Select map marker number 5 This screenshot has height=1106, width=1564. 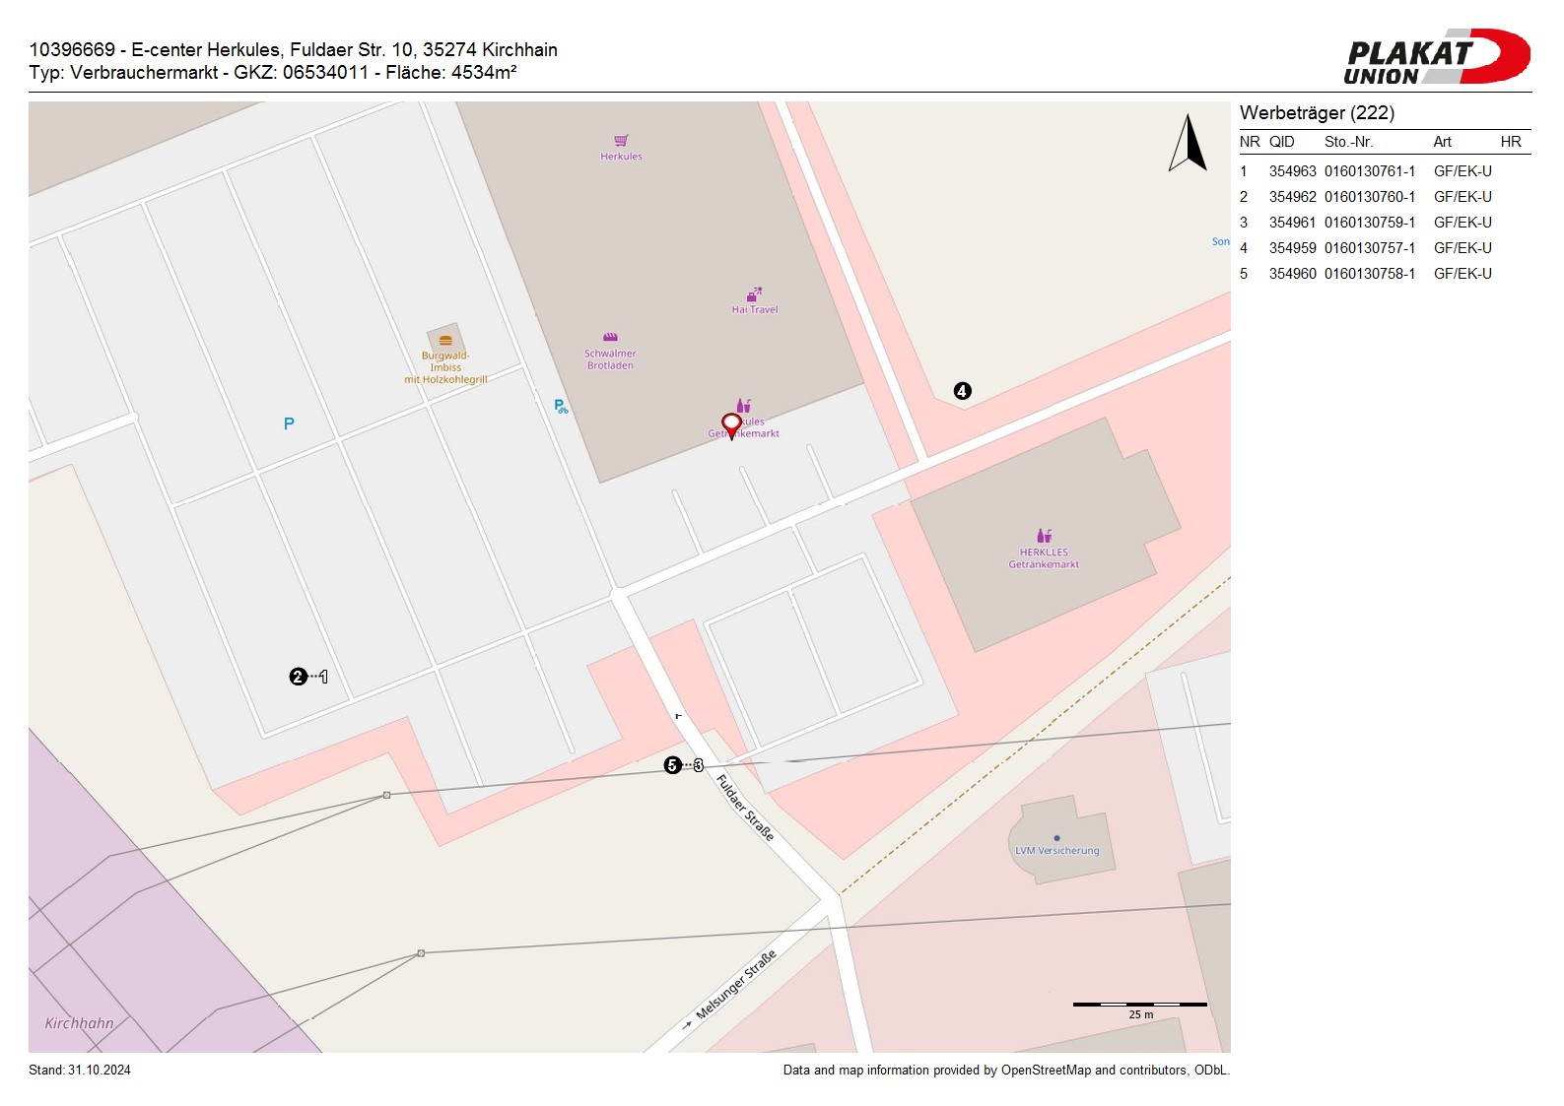[x=672, y=765]
